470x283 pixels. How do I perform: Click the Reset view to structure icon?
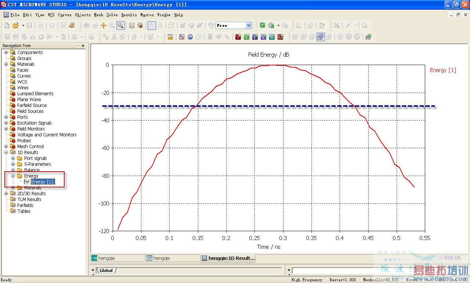click(x=132, y=25)
